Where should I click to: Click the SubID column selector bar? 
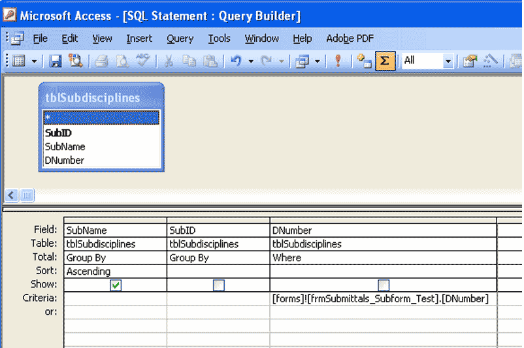218,220
